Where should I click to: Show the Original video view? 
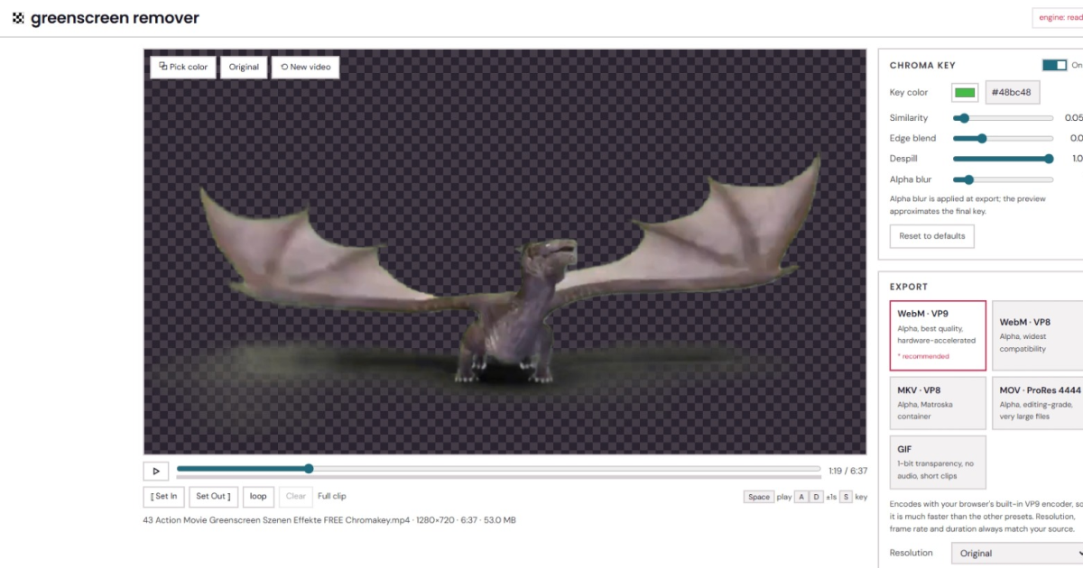[244, 67]
